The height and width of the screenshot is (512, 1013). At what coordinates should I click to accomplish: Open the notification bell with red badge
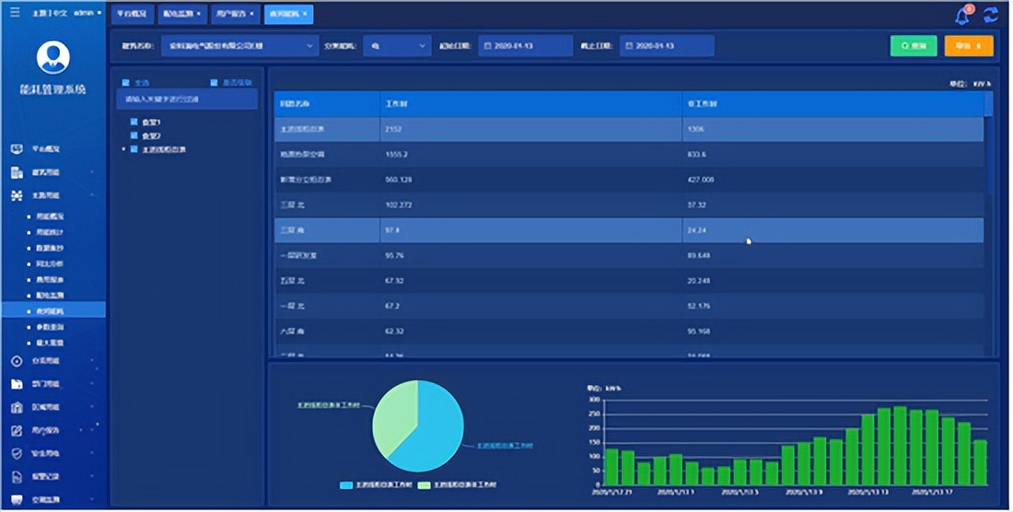tap(963, 16)
